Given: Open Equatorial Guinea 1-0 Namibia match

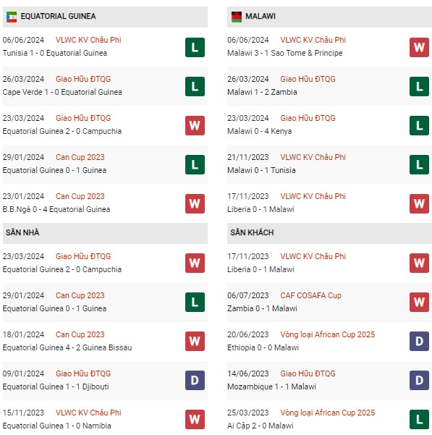Looking at the screenshot, I should point(57,426).
